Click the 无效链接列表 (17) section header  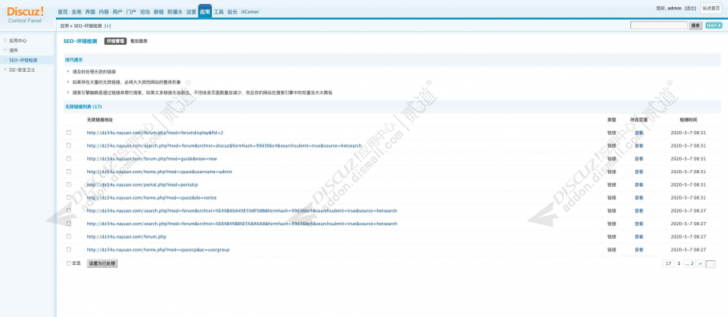(x=83, y=106)
